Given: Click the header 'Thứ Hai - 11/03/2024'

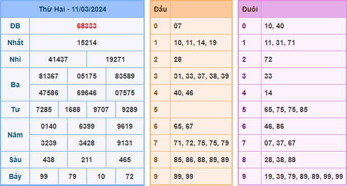Looking at the screenshot, I should click(72, 9).
